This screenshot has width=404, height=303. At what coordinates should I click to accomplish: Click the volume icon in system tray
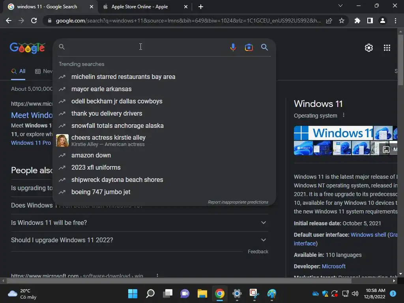[x=355, y=294]
